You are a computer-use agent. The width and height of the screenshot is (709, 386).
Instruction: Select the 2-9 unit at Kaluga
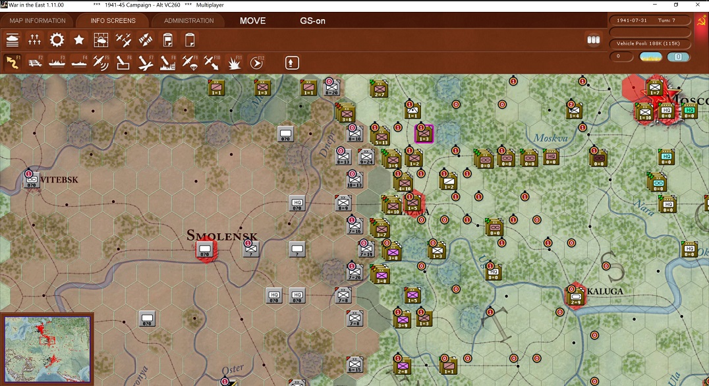point(575,298)
